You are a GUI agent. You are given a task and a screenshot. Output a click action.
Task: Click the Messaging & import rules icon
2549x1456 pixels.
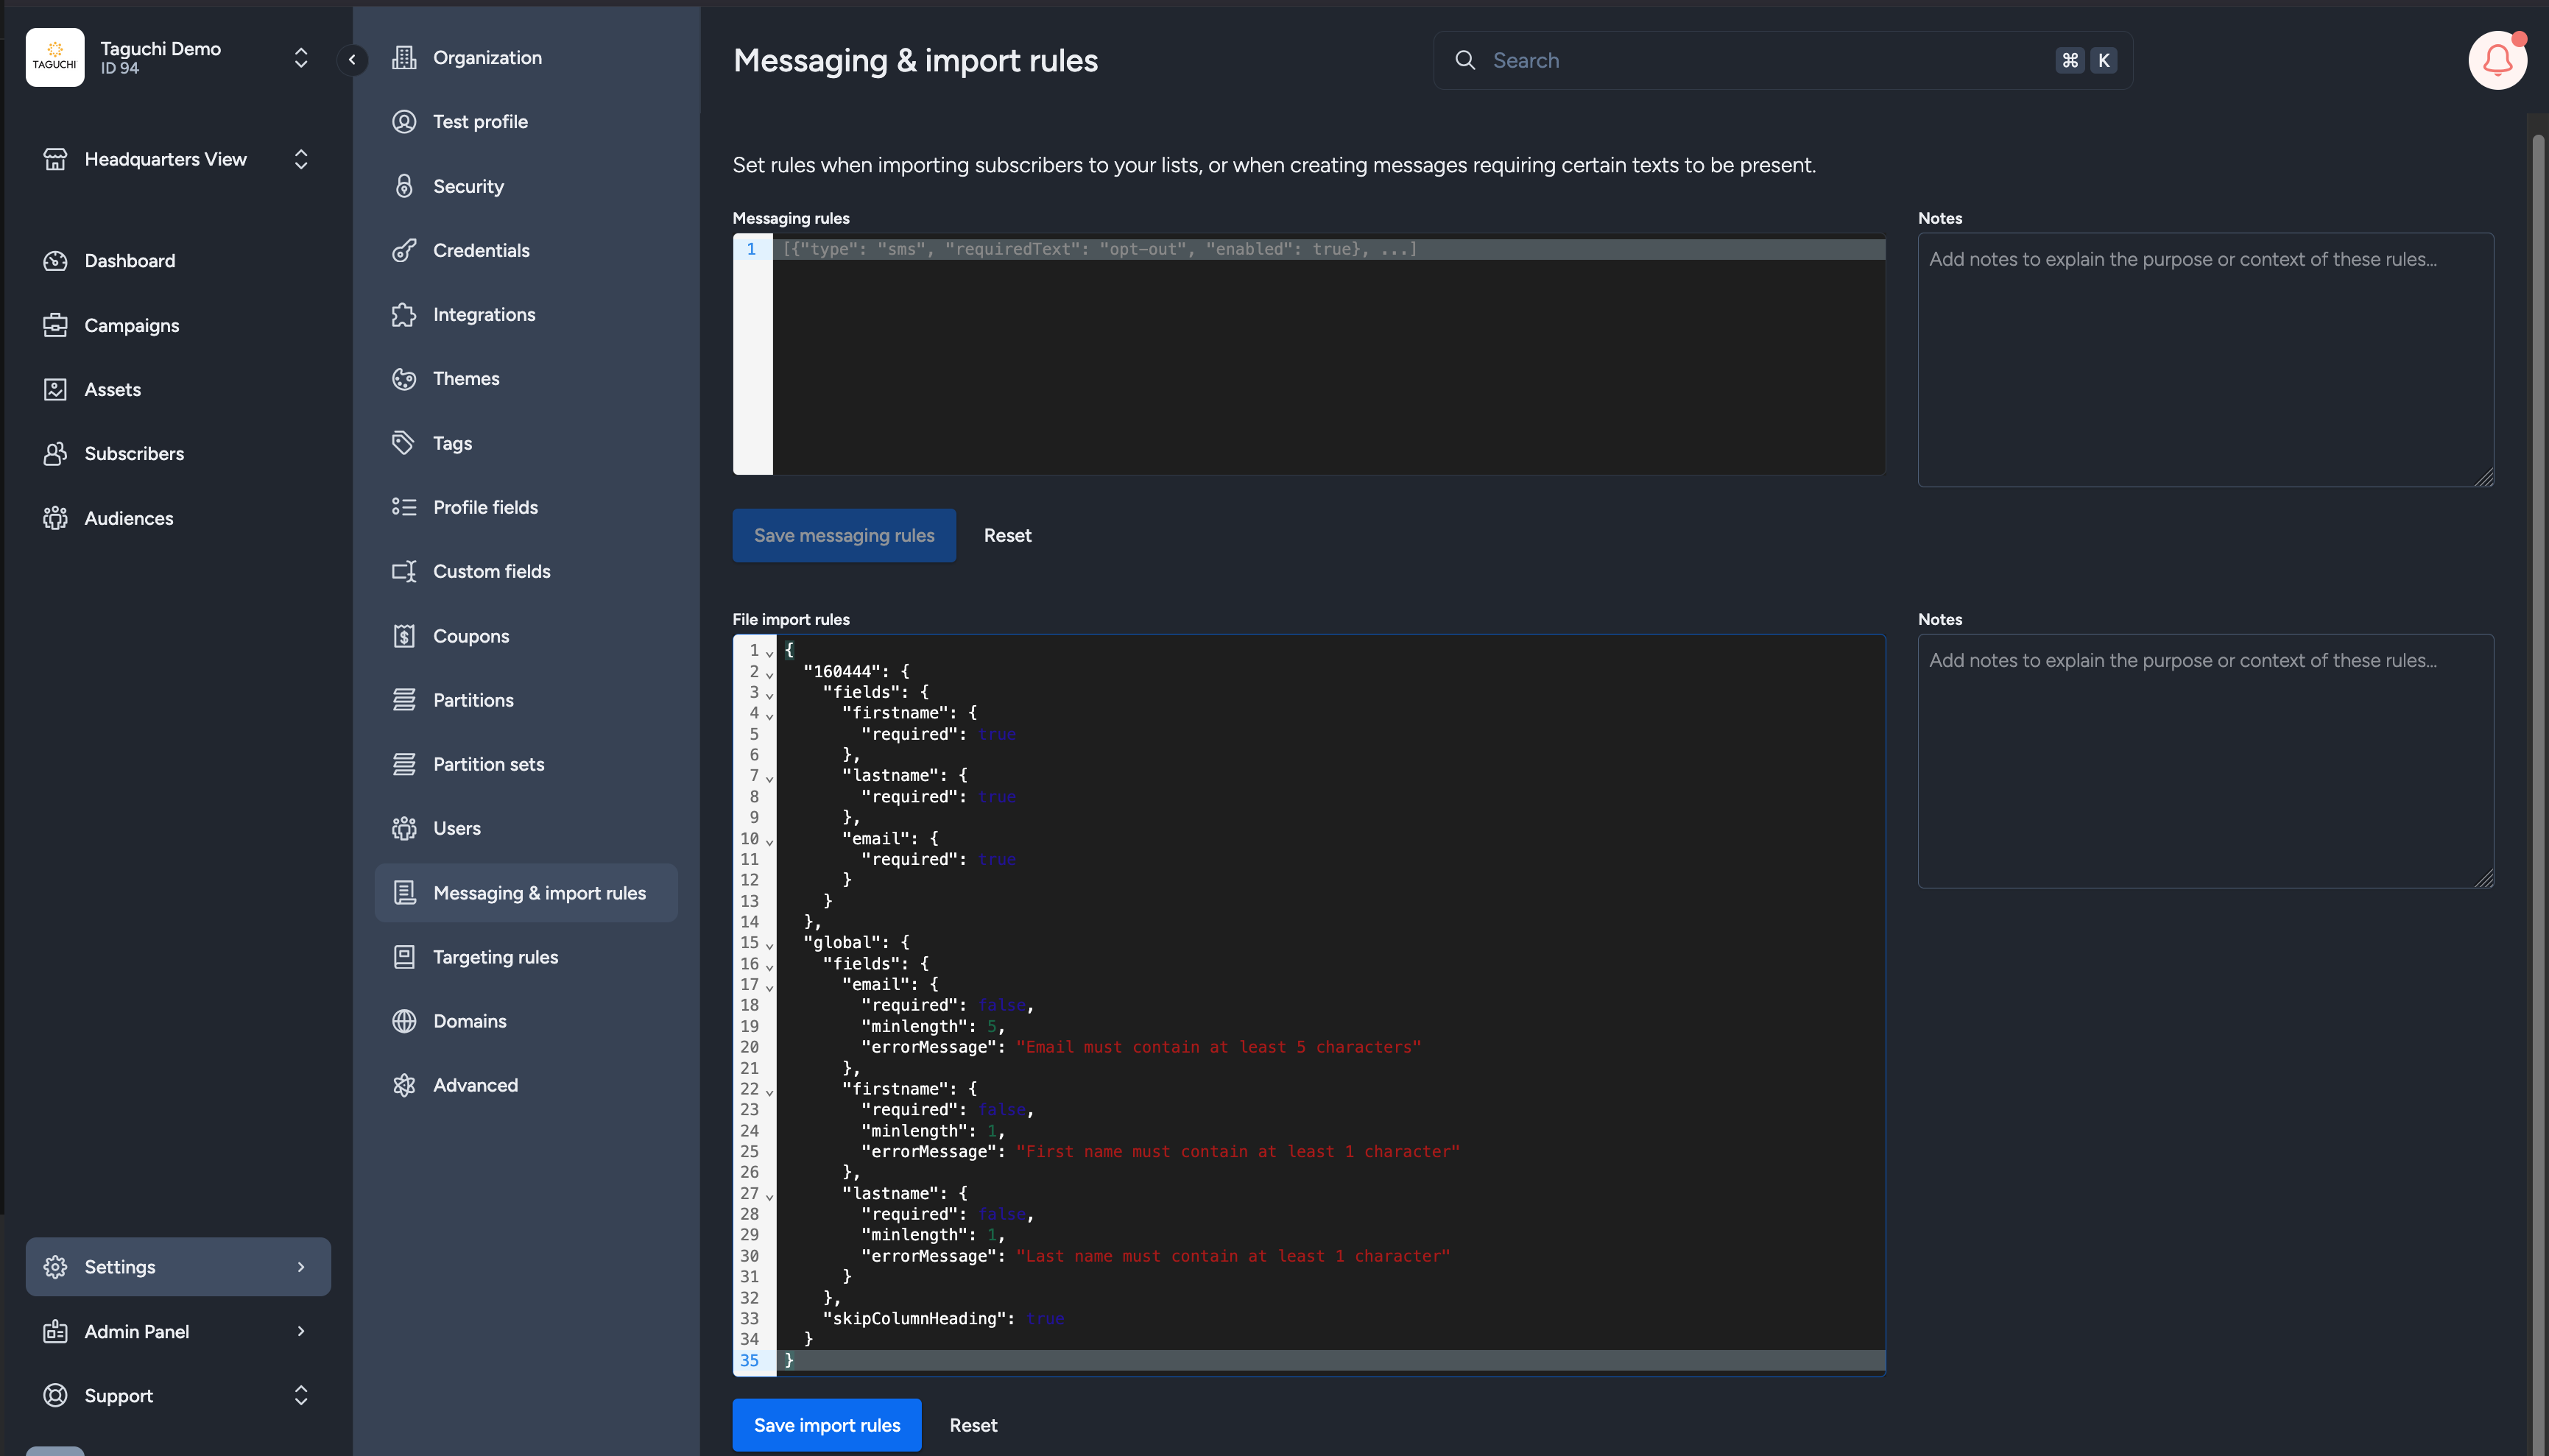(x=404, y=893)
